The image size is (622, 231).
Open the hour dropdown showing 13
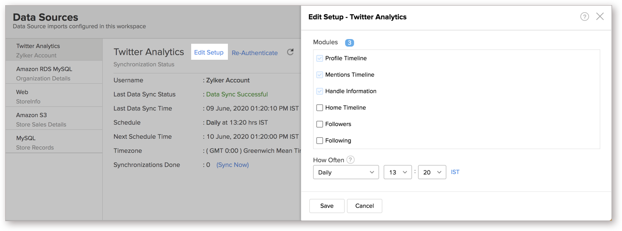pyautogui.click(x=398, y=172)
